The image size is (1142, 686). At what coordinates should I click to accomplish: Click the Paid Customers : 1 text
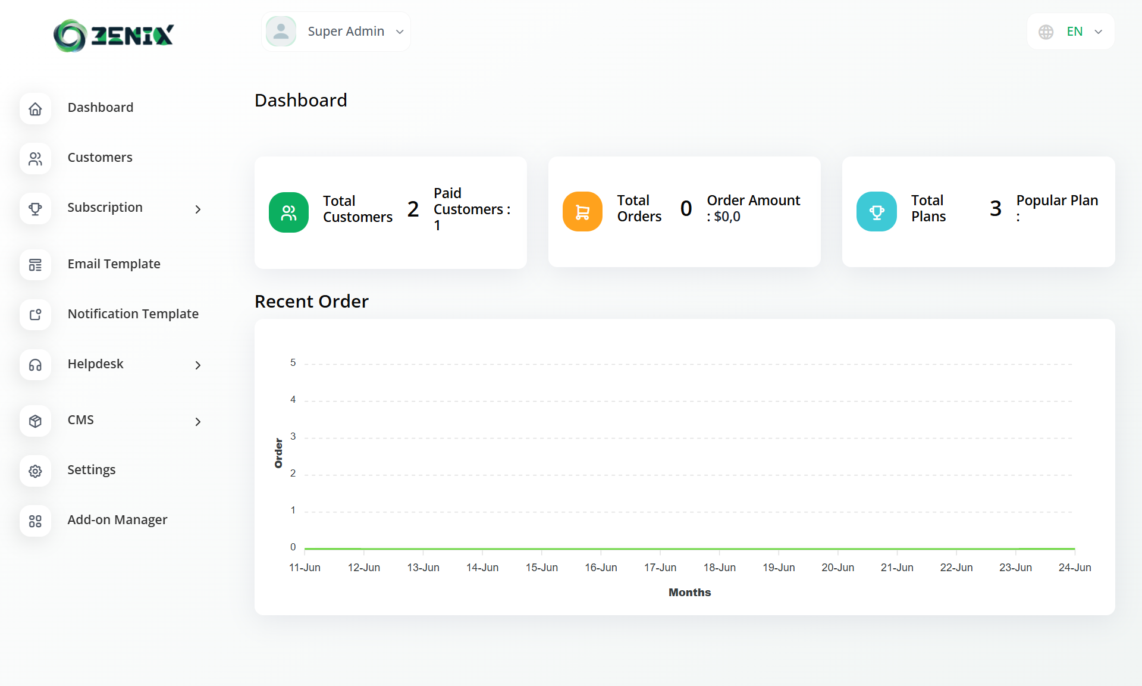pos(472,209)
